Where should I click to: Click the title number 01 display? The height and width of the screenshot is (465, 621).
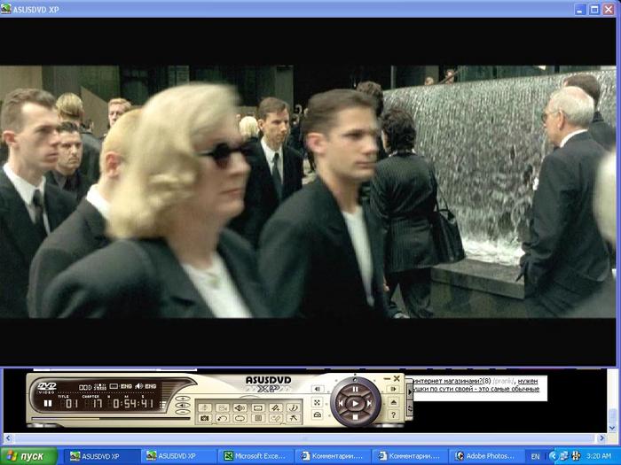72,404
